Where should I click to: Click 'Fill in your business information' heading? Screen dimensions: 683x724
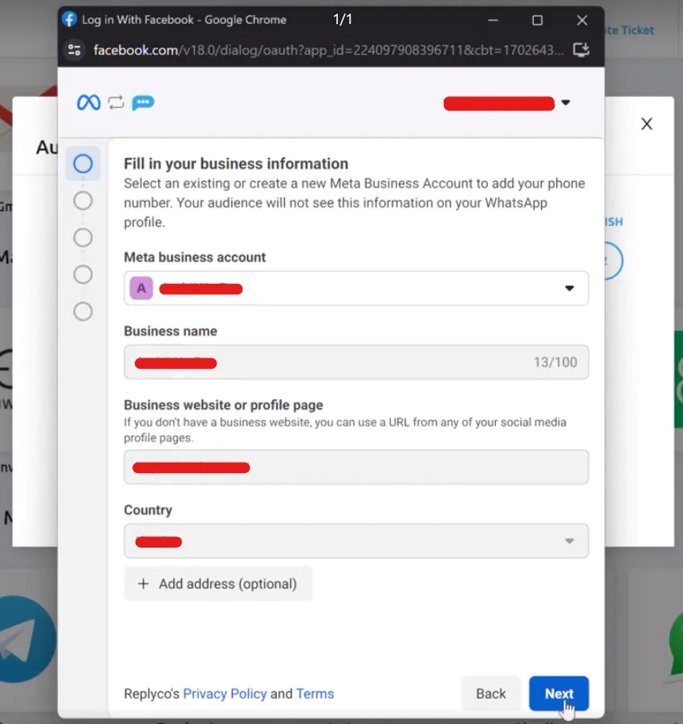coord(236,164)
